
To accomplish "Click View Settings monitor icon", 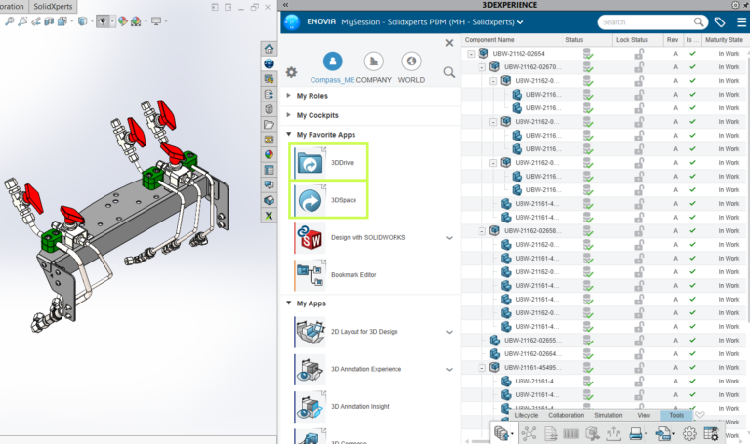I will pyautogui.click(x=156, y=21).
